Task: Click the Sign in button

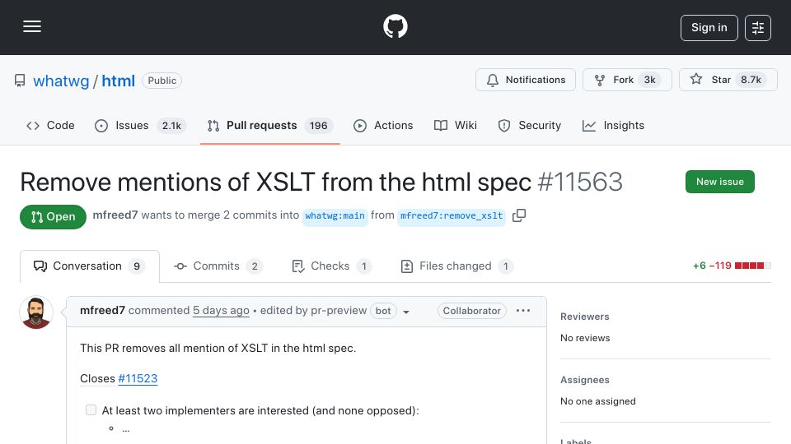Action: [709, 28]
